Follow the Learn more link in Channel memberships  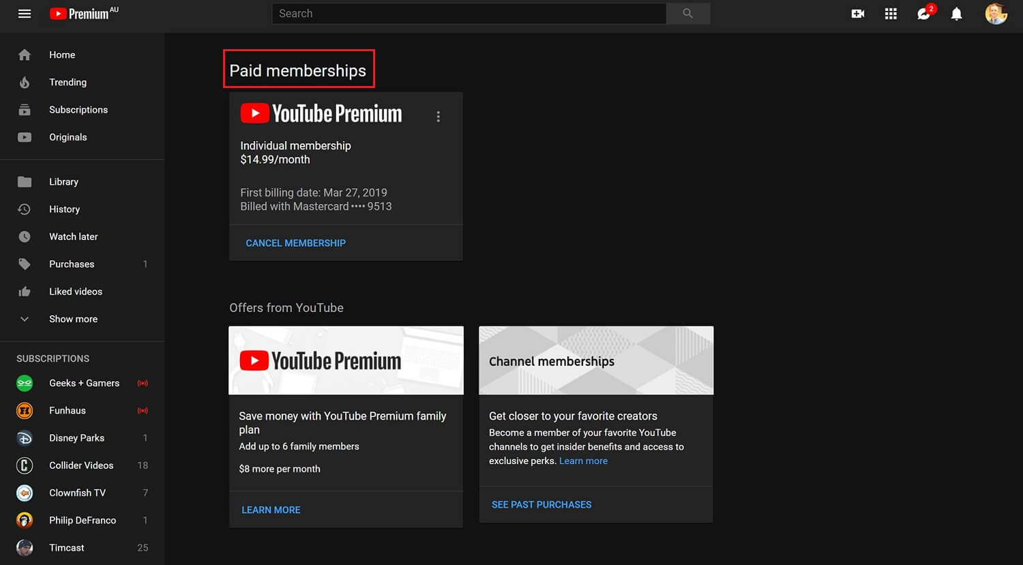583,461
